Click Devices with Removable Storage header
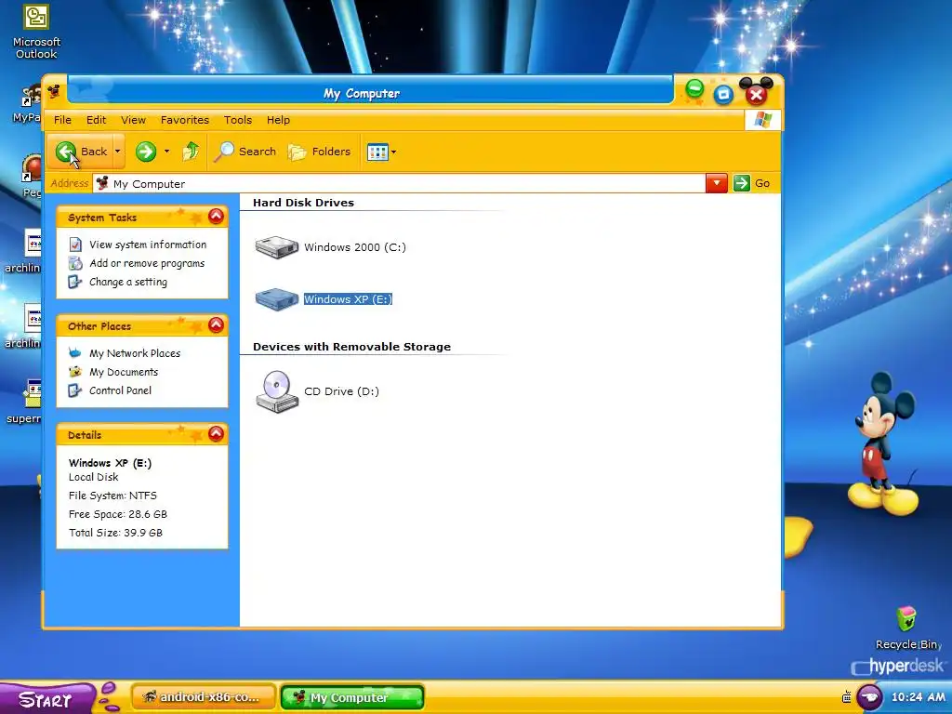This screenshot has width=952, height=714. pos(351,347)
